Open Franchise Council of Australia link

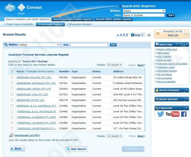172,64
